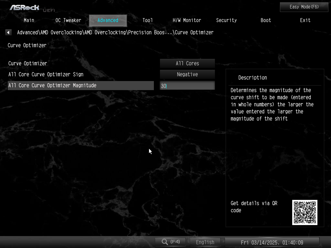The height and width of the screenshot is (248, 331).
Task: Click the Curve Optimizer page title
Action: click(x=27, y=45)
